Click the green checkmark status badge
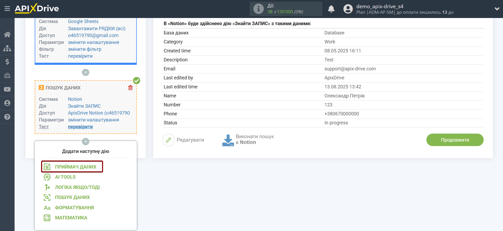This screenshot has height=231, width=503. pyautogui.click(x=136, y=80)
